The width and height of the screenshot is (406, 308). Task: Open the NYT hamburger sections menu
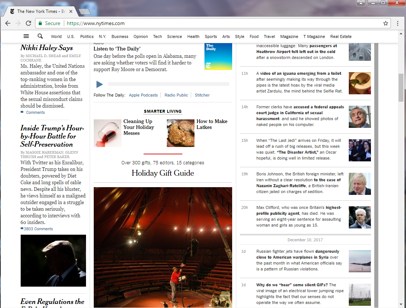[26, 36]
